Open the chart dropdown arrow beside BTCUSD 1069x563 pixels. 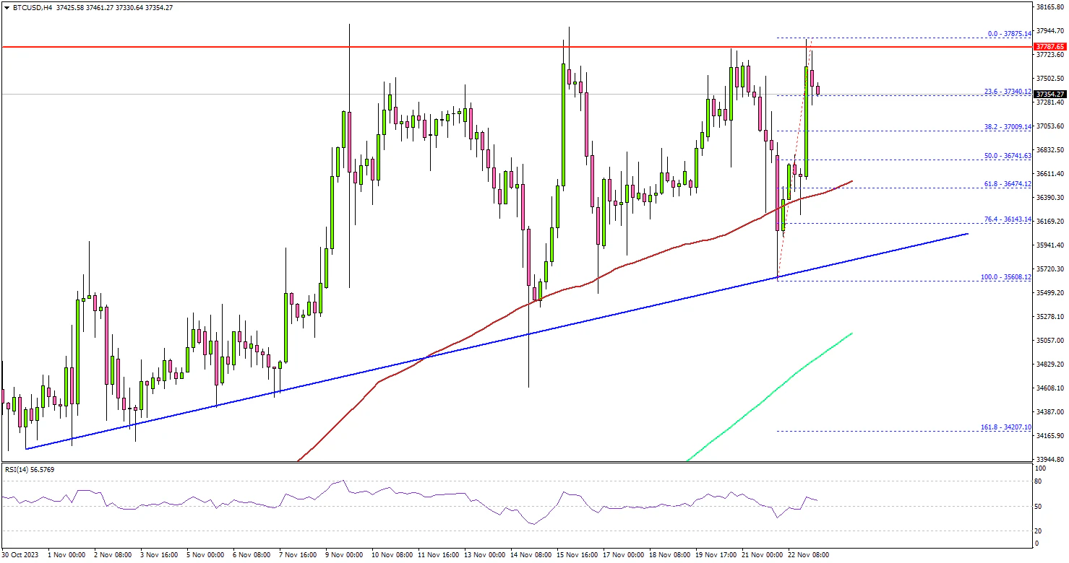[6, 7]
